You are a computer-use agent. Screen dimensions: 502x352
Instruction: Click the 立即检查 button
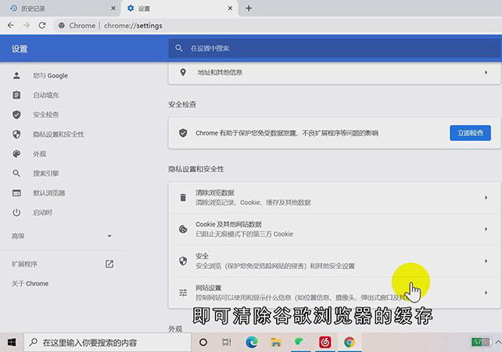point(470,133)
